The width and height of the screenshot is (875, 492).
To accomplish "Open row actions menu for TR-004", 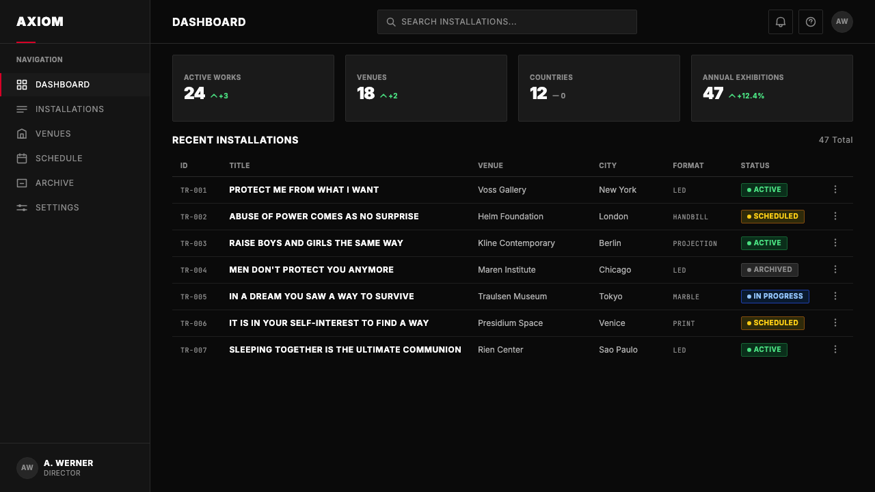I will 835,270.
